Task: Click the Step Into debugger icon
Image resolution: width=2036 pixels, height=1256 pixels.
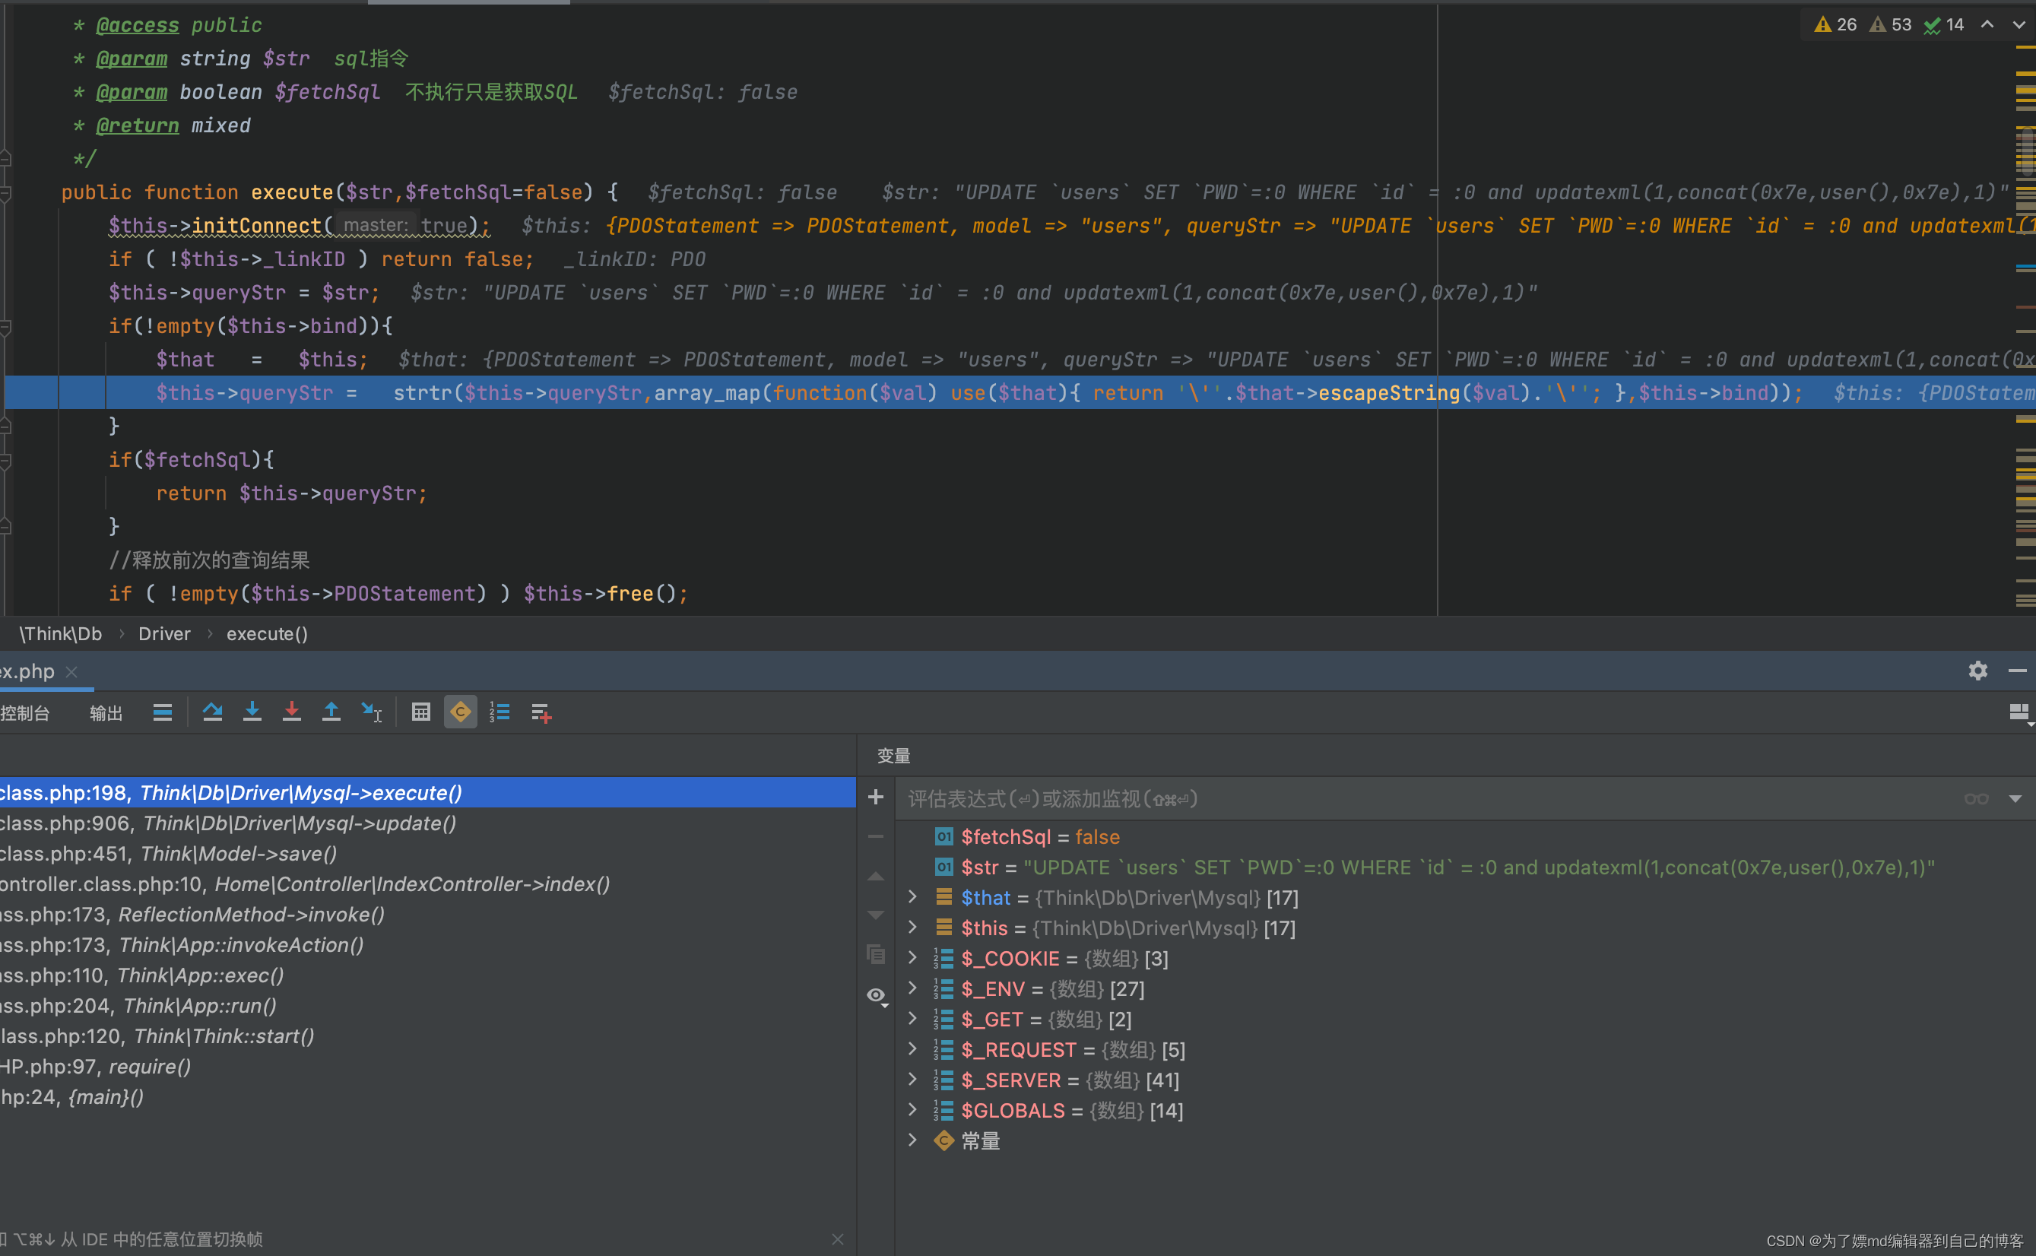Action: (252, 712)
